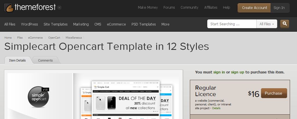The image size is (297, 119).
Task: Click the Miscellaneous breadcrumb
Action: [74, 38]
